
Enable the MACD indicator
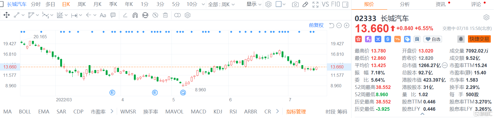tap(199, 112)
